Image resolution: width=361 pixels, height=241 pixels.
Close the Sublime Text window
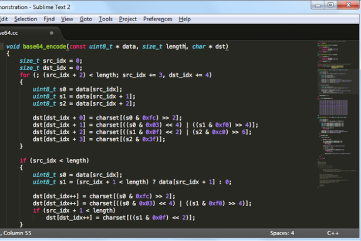(x=349, y=5)
